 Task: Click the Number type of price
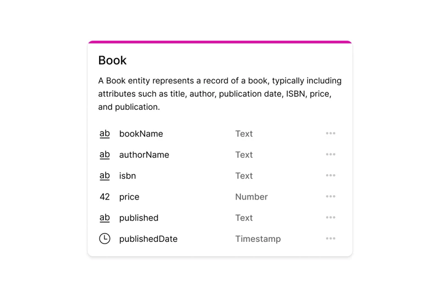coord(251,197)
